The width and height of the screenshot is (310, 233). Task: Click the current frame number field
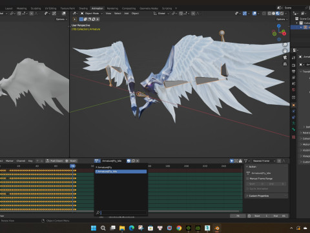point(238,216)
